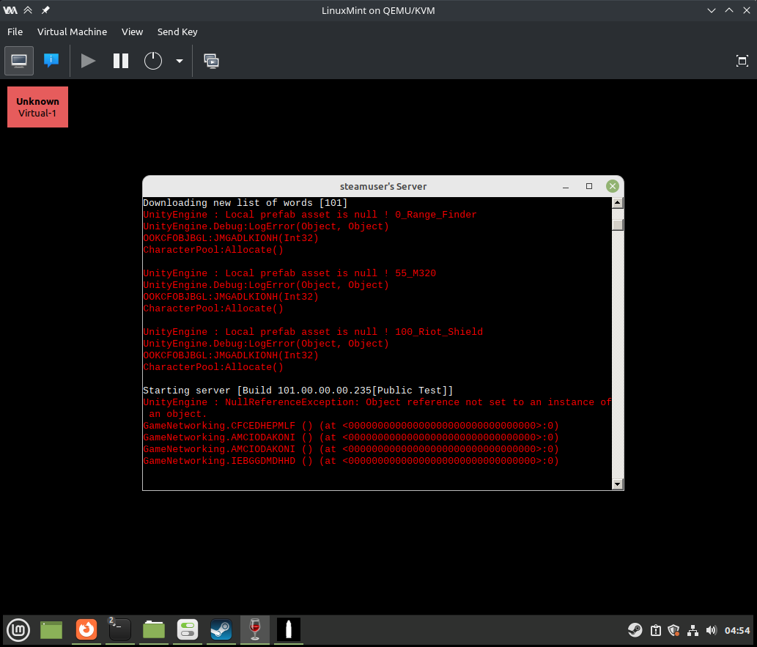Screen dimensions: 757x647
Task: Open the update manager shield icon
Action: 673,630
